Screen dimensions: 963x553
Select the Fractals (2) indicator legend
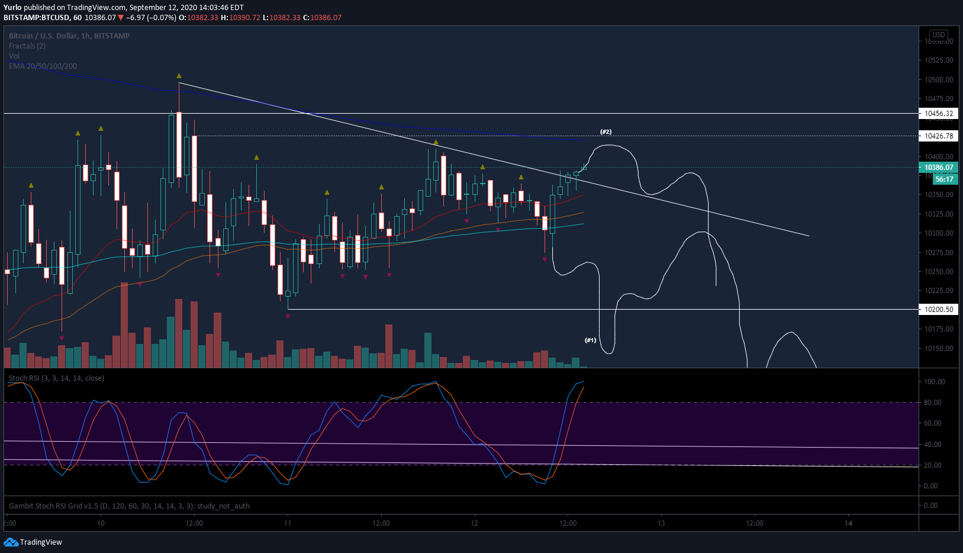click(x=27, y=46)
